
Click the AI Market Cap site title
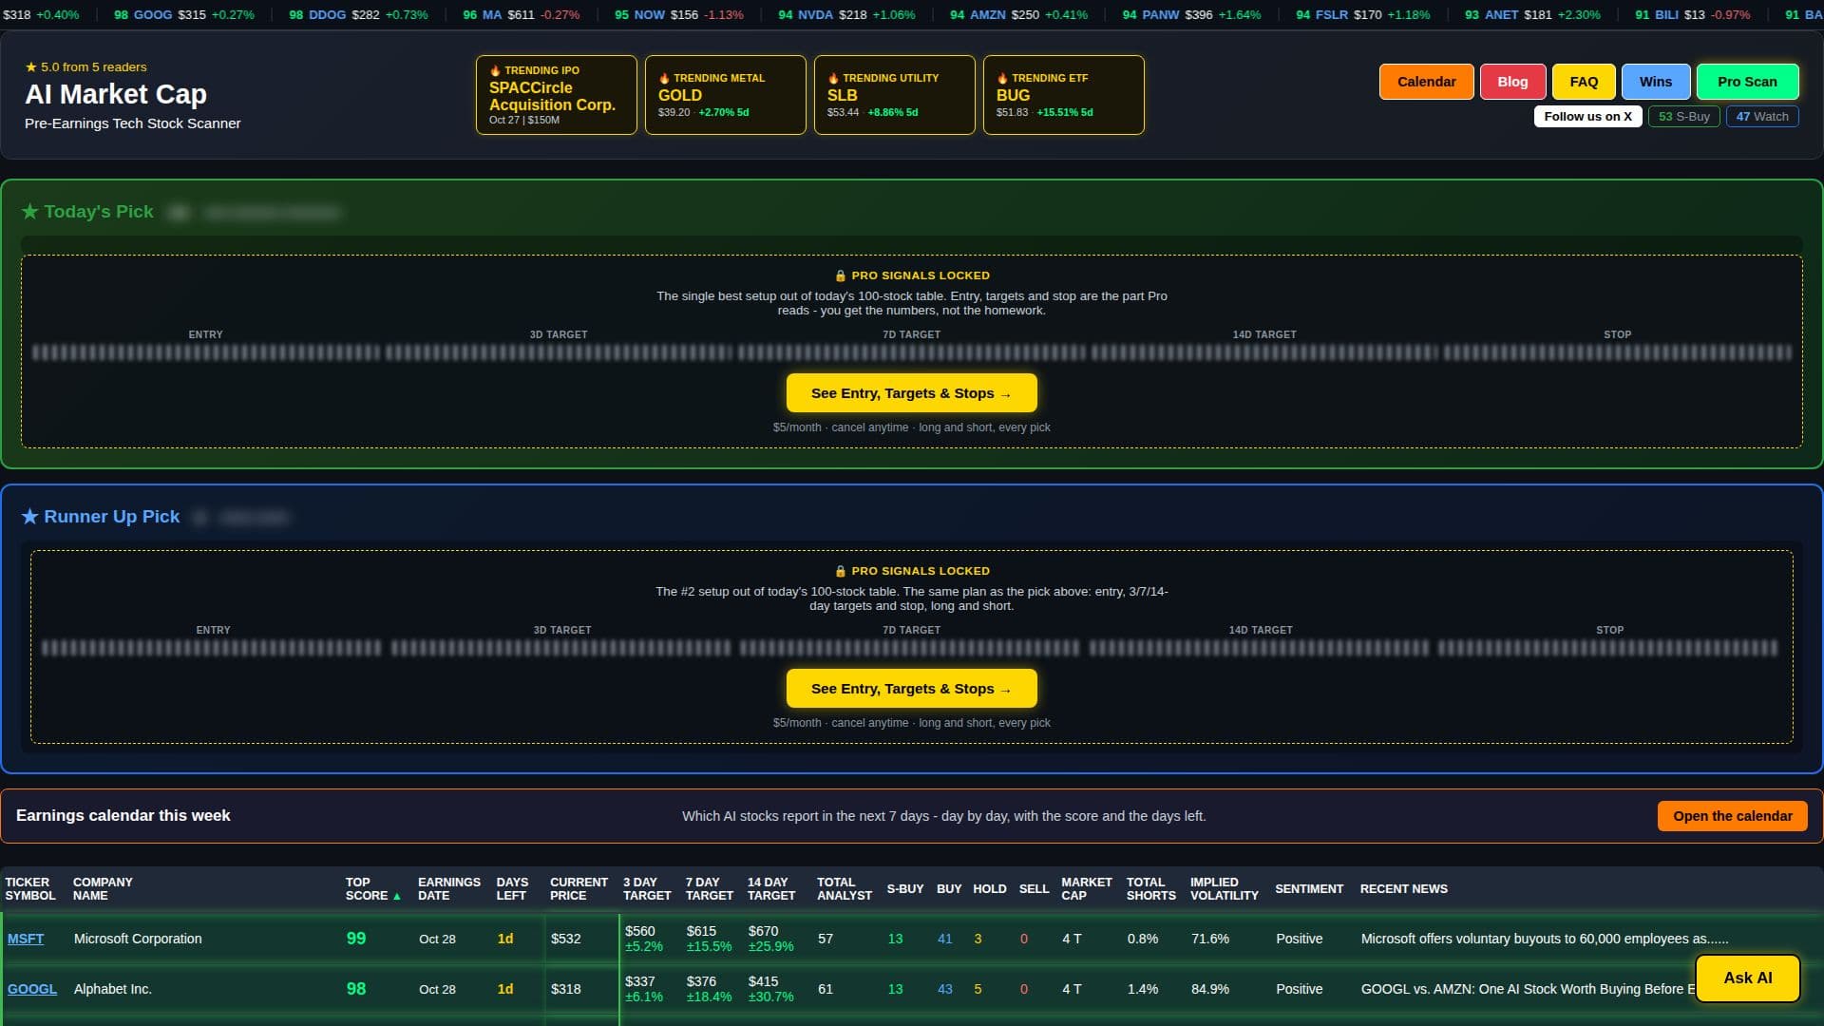pyautogui.click(x=116, y=94)
